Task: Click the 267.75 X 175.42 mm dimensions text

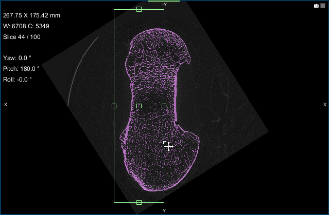Action: (31, 15)
